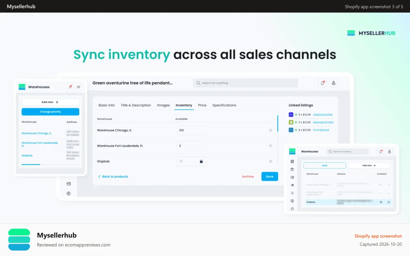Go Back to products

(113, 176)
